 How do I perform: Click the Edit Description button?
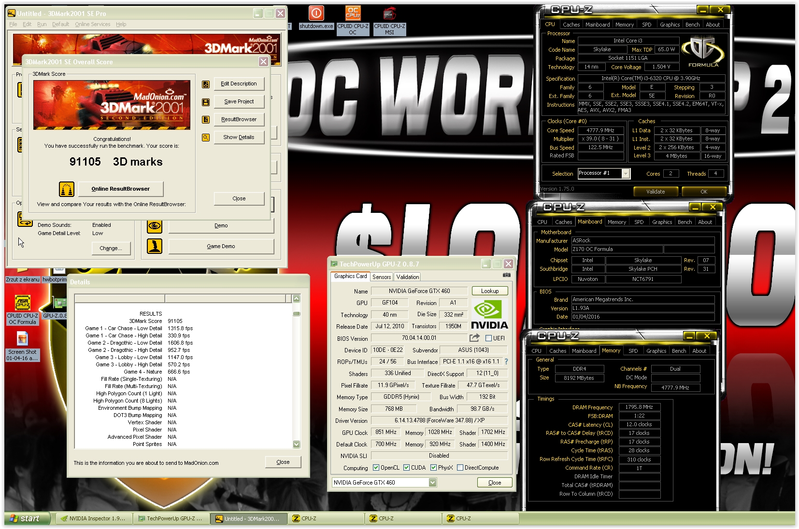point(239,84)
